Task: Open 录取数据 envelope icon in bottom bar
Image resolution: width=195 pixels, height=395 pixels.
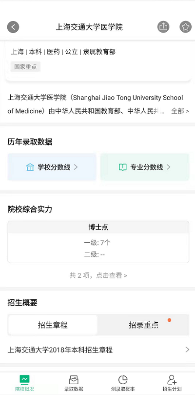Action: 74,380
